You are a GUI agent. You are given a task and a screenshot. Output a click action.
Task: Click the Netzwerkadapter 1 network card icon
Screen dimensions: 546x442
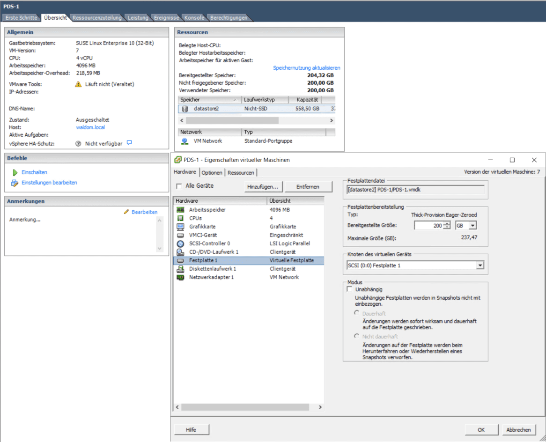180,277
